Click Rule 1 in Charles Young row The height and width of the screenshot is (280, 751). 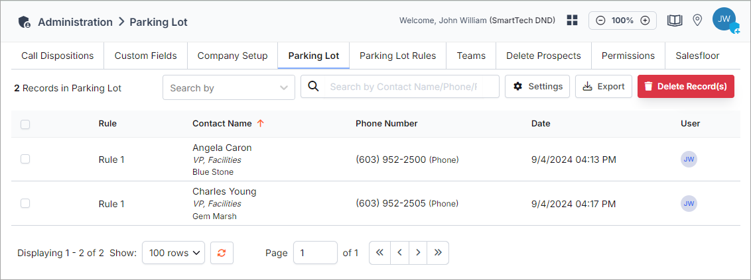(x=111, y=204)
